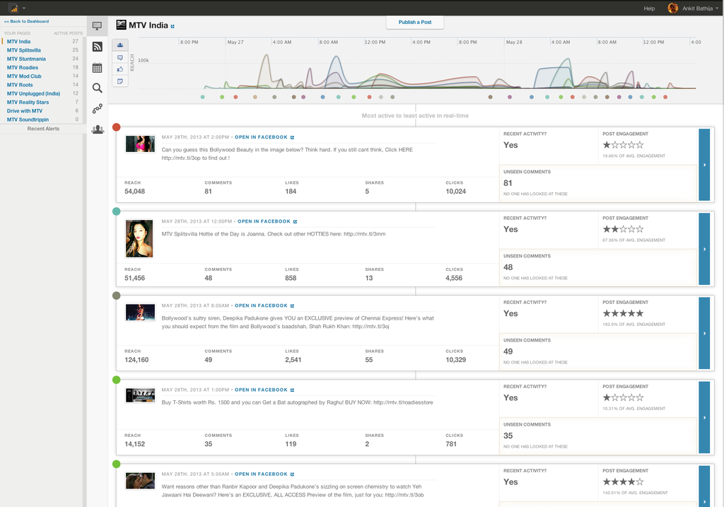Click the magnifying glass search icon
Screen dimensions: 724x507
click(x=98, y=88)
